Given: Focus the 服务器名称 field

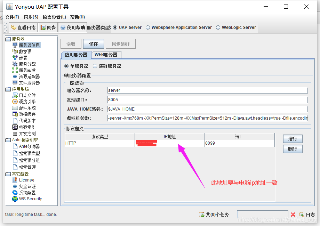Looking at the screenshot, I should pos(208,90).
